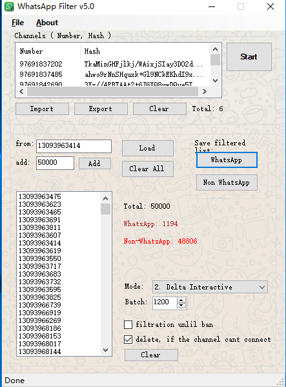The height and width of the screenshot is (387, 286).
Task: Select number 13093963619 in list
Action: tap(39, 251)
